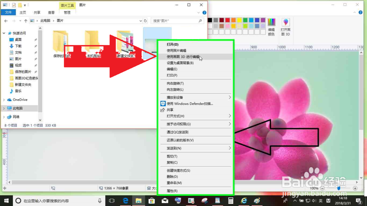Open Paint help question mark icon
The image size is (367, 206).
360,12
